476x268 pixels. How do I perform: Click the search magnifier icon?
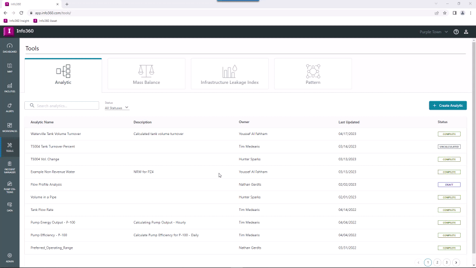[x=32, y=105]
